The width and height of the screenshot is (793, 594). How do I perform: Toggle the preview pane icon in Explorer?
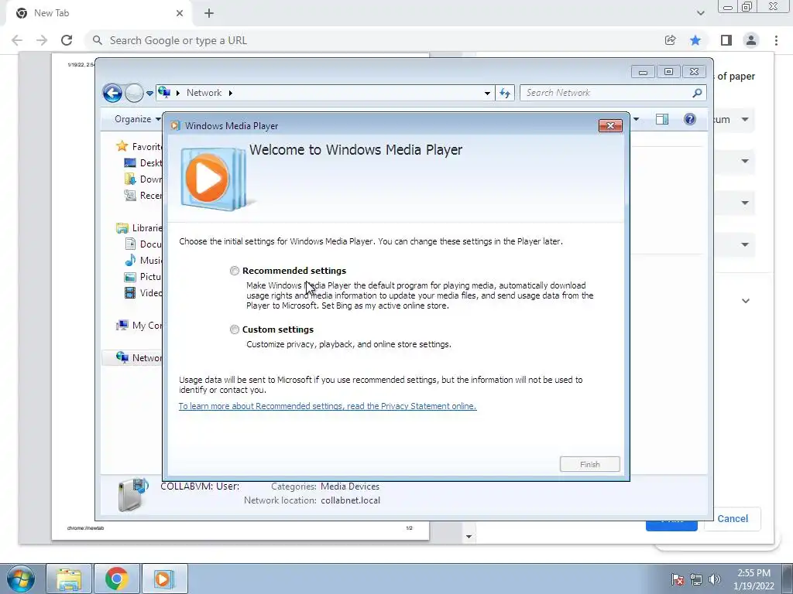(x=662, y=119)
